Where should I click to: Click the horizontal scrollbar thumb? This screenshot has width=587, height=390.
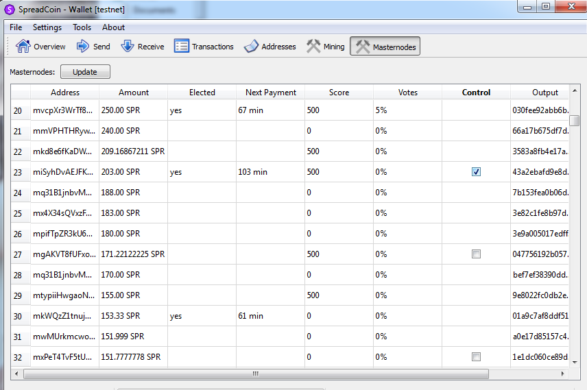[x=256, y=374]
